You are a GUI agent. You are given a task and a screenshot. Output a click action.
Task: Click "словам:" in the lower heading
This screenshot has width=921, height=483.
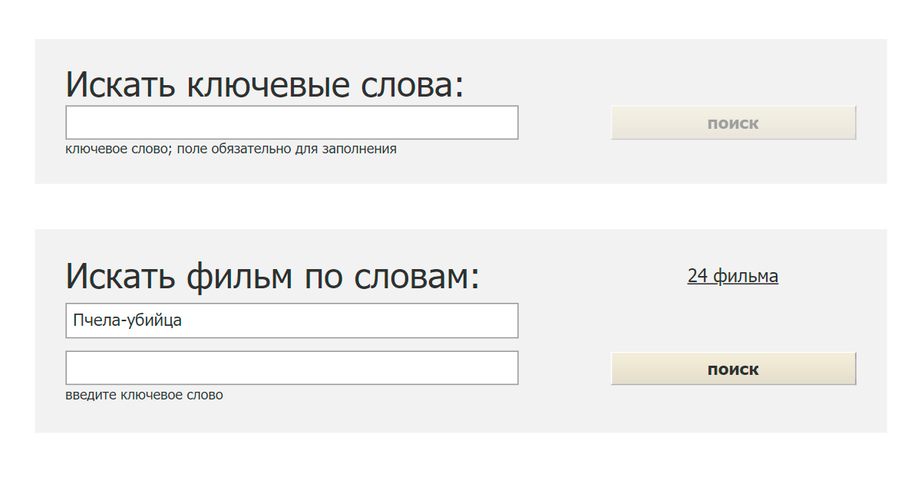417,276
